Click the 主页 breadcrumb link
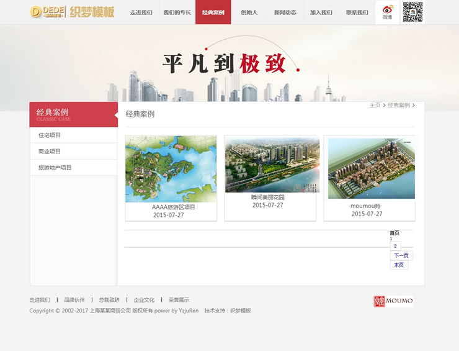Image resolution: width=459 pixels, height=351 pixels. [375, 106]
